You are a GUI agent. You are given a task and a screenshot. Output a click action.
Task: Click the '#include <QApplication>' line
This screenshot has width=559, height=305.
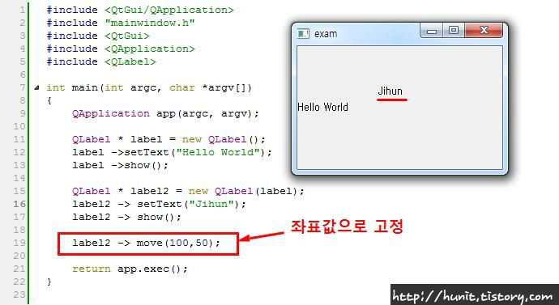click(x=121, y=49)
